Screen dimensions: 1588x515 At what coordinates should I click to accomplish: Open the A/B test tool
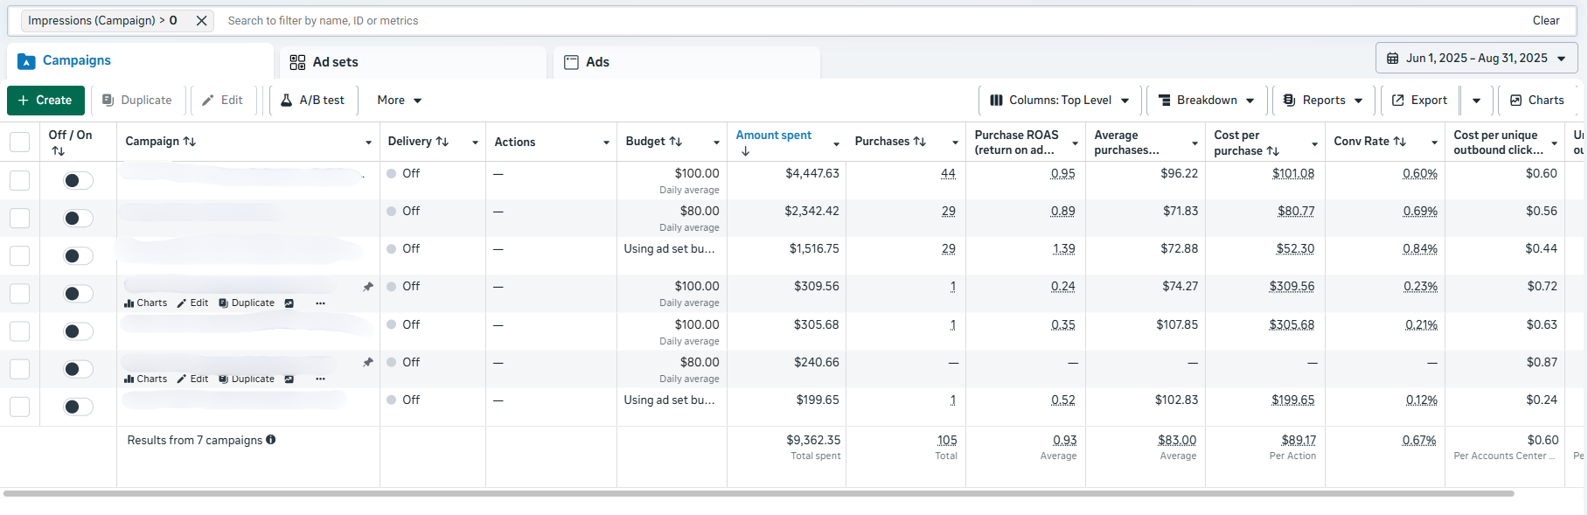(312, 101)
